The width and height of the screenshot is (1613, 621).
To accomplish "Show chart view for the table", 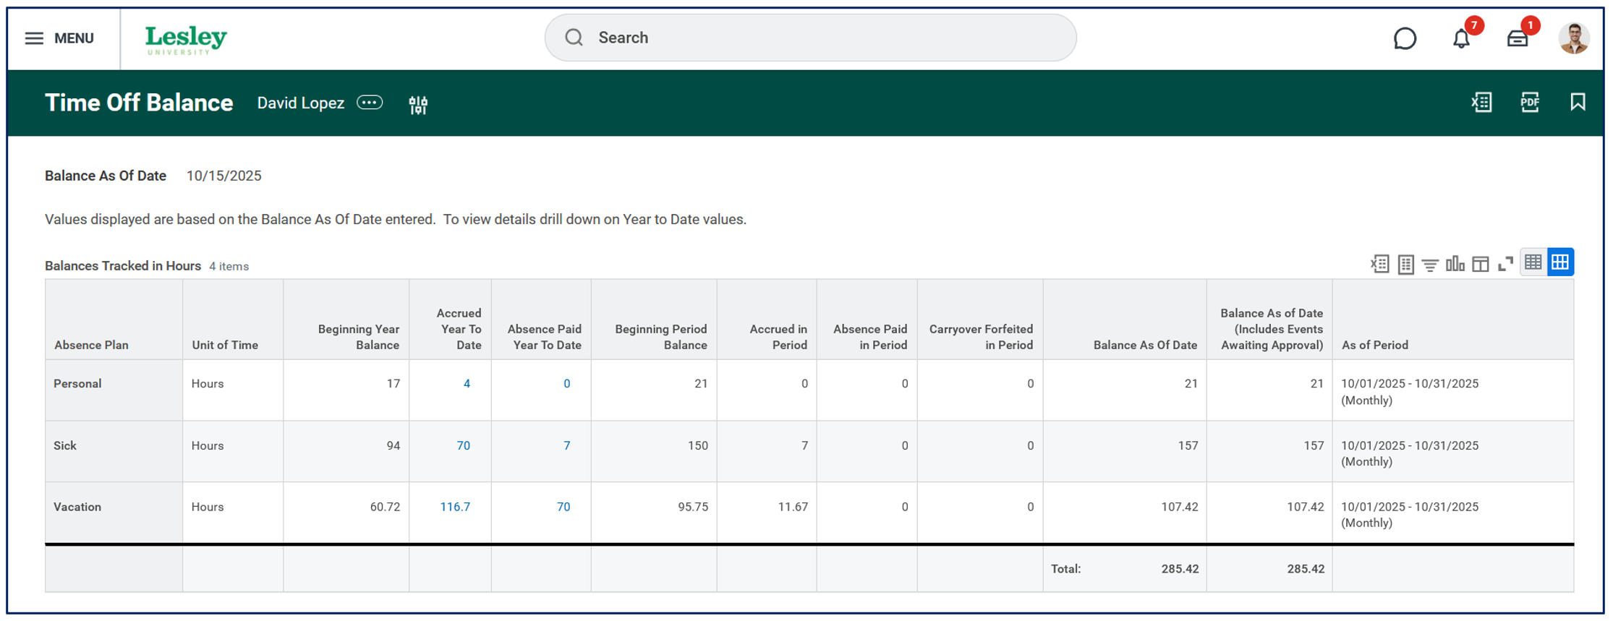I will point(1455,264).
